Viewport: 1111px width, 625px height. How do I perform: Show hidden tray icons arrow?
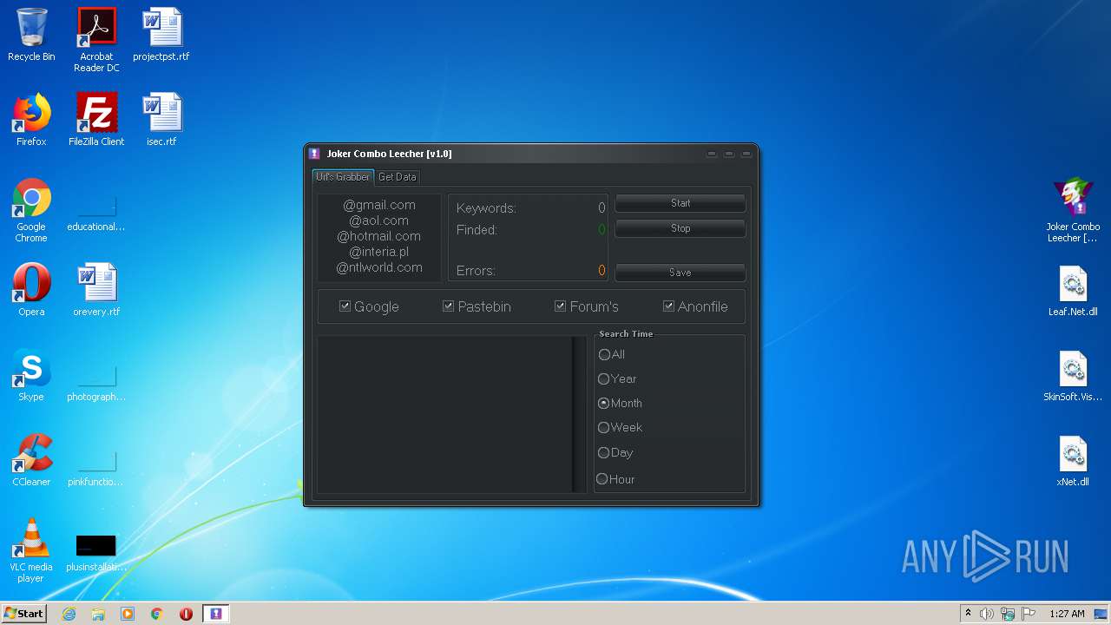click(968, 614)
